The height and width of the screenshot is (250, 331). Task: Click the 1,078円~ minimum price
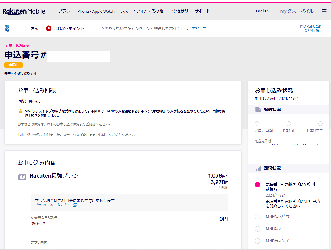click(x=218, y=176)
